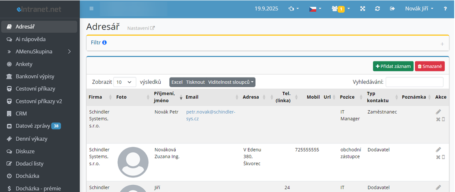Click the refresh arrows icon
Viewport: 455px width, 192px height.
tap(377, 8)
